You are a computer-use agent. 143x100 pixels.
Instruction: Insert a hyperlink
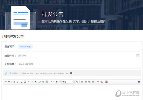point(98,82)
